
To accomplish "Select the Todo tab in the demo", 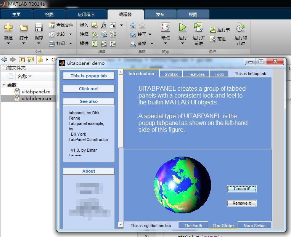I will (x=219, y=74).
